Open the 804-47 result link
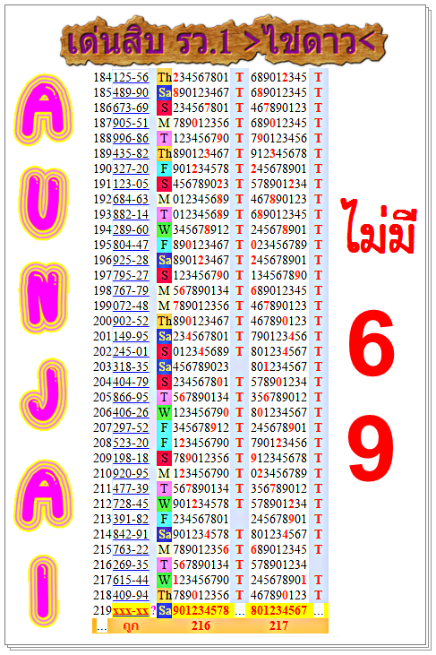This screenshot has height=655, width=436. point(131,245)
